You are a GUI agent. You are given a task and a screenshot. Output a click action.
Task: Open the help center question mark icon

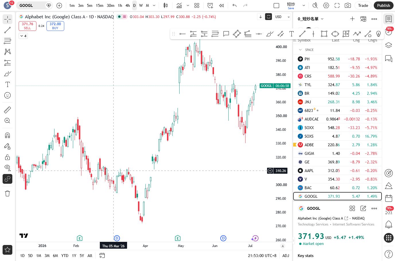point(388,254)
